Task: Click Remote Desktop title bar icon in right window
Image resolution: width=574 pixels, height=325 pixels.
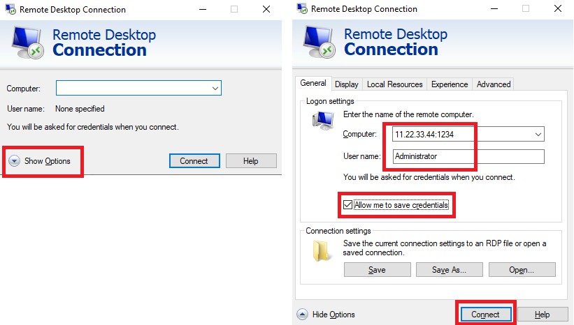Action: (x=302, y=8)
